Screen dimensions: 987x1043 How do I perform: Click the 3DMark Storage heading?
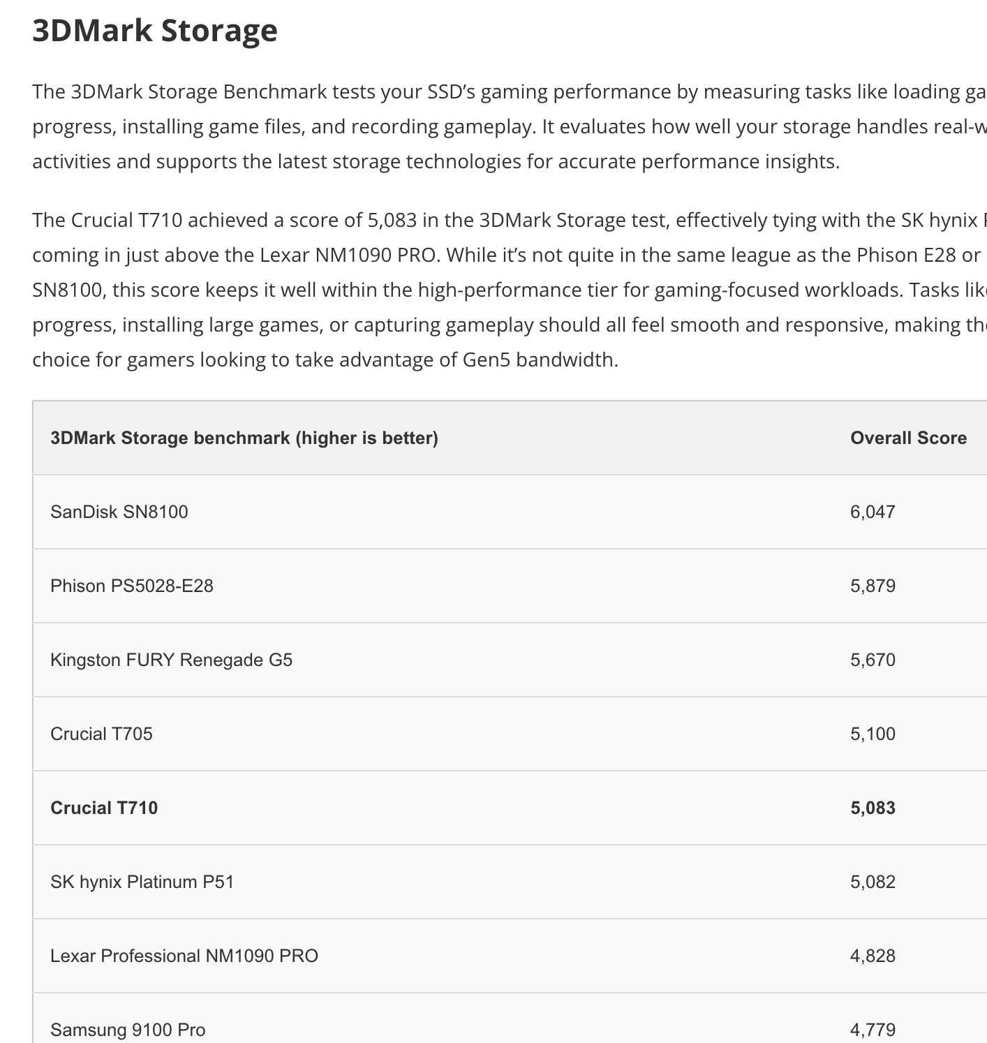click(x=155, y=31)
